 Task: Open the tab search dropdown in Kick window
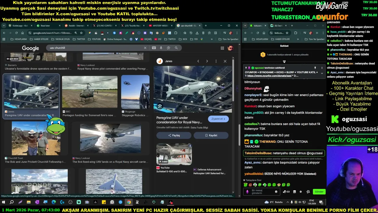(x=245, y=26)
